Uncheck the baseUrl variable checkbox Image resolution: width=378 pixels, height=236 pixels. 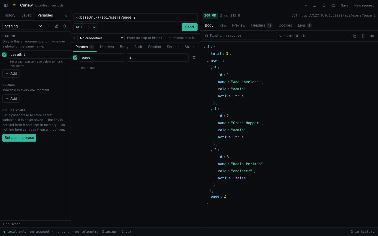(4, 55)
